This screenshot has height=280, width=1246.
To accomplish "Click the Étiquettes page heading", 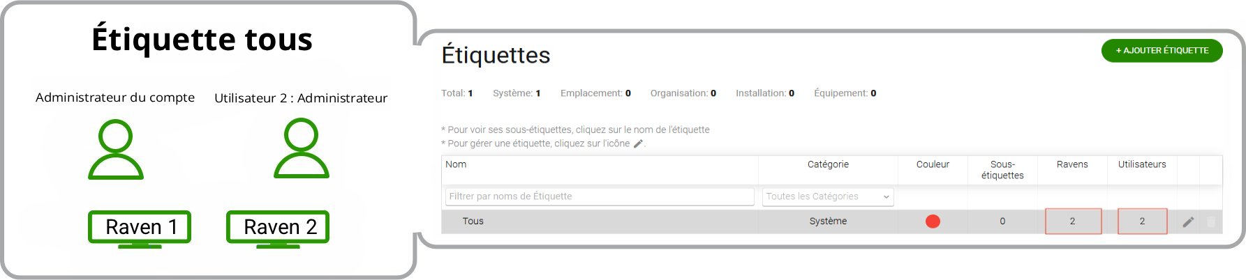I will [496, 55].
